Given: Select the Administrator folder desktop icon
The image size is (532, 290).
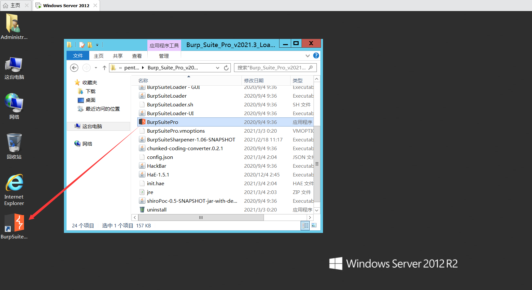Looking at the screenshot, I should 13,23.
